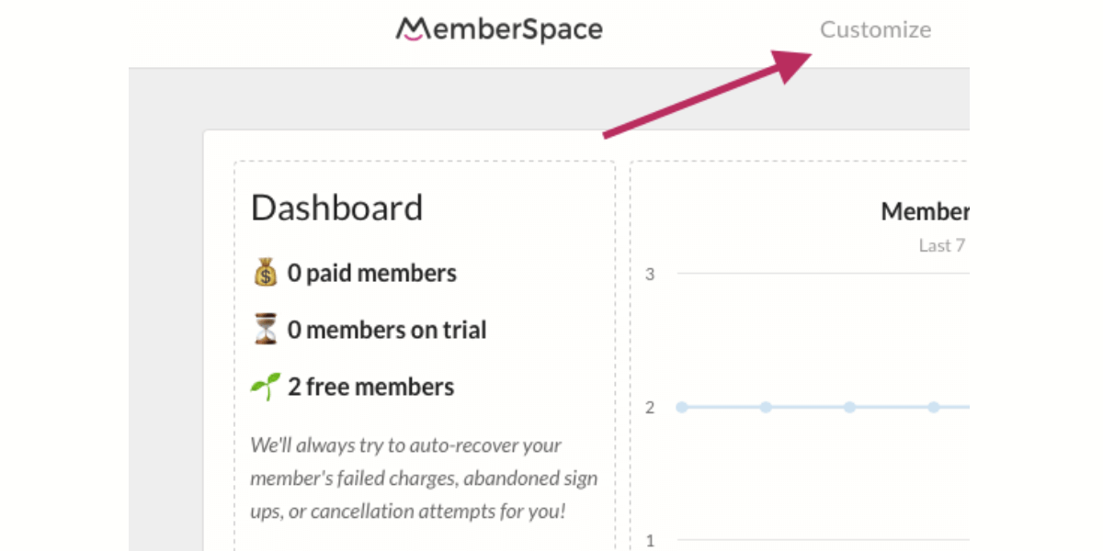1103x551 pixels.
Task: Click the hourglass trial icon
Action: [265, 330]
